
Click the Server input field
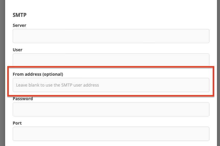pos(111,36)
